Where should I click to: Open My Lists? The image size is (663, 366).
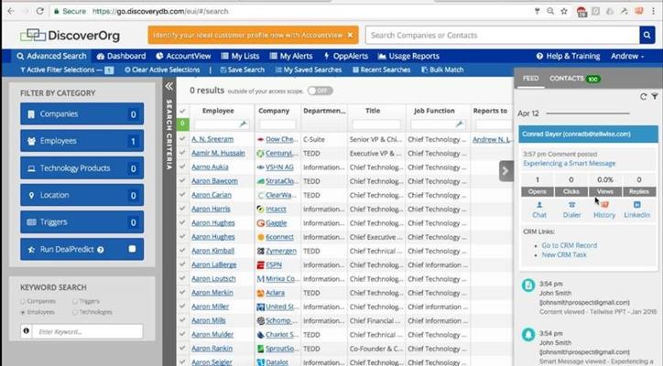(240, 56)
